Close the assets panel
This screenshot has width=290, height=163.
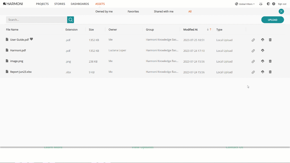coord(281,11)
